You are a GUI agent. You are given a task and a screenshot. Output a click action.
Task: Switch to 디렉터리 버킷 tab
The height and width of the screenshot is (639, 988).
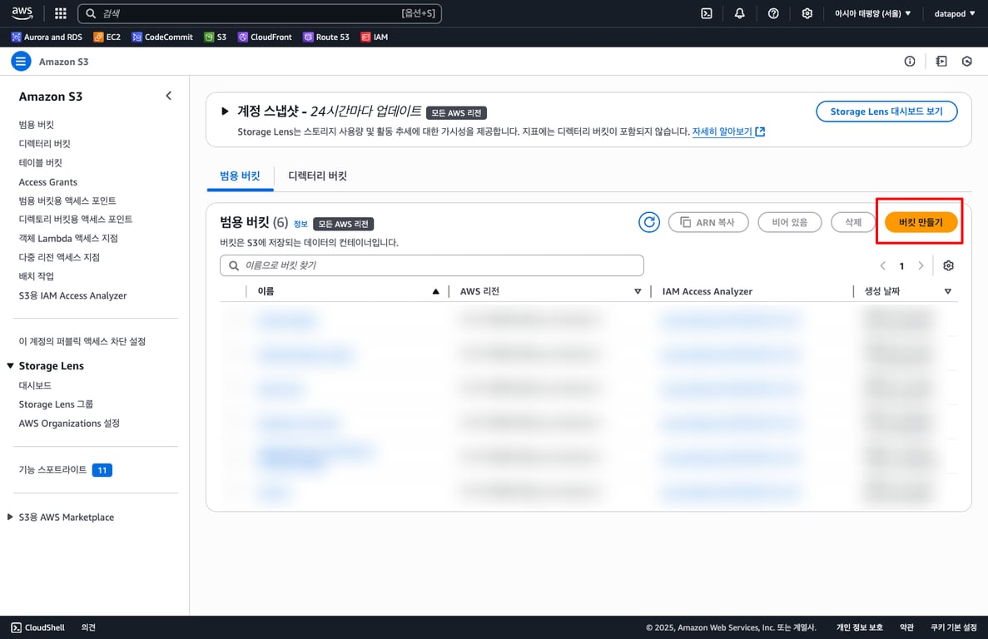(318, 176)
